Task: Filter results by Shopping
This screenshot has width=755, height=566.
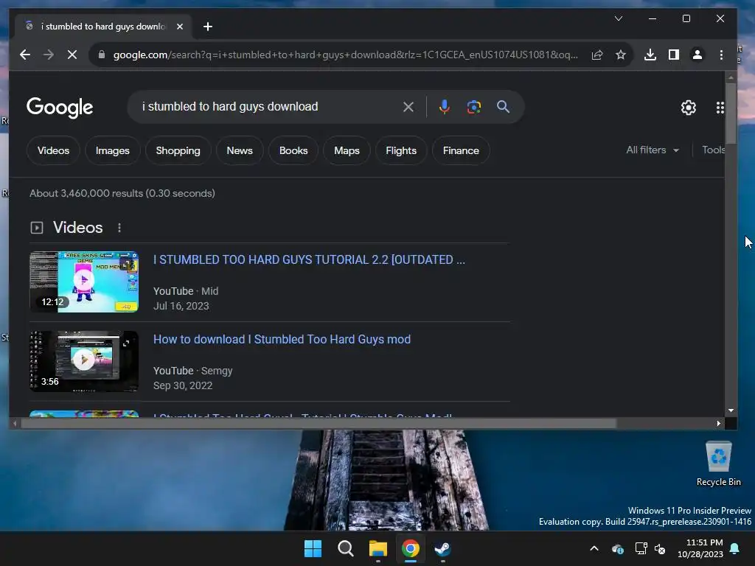Action: (178, 150)
